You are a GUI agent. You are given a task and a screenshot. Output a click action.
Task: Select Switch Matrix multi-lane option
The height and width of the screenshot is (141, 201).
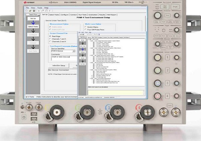pos(85,27)
